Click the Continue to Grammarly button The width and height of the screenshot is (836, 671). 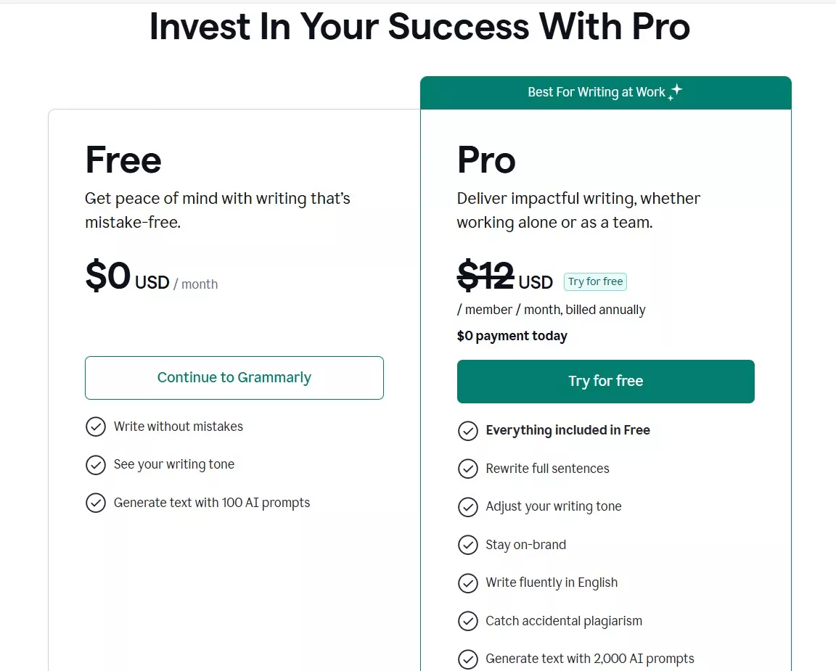pyautogui.click(x=234, y=377)
